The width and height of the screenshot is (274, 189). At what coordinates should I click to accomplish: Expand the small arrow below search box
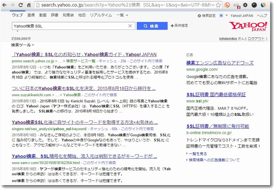18,31
